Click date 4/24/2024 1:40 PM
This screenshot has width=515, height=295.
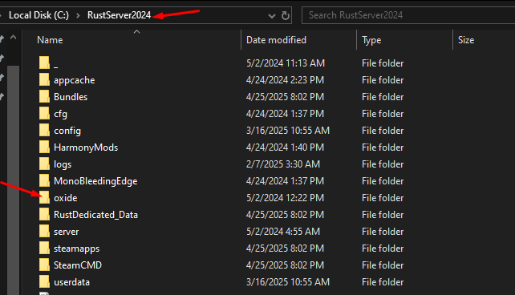tap(285, 147)
